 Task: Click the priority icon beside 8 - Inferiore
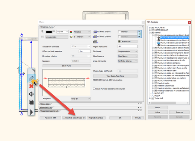(x=71, y=37)
